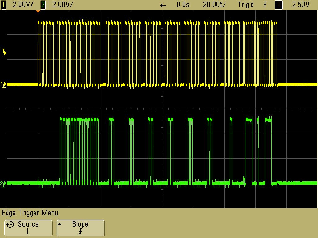The width and height of the screenshot is (318, 238).
Task: Click channel 2 scale value 2.00V/
Action: click(63, 5)
